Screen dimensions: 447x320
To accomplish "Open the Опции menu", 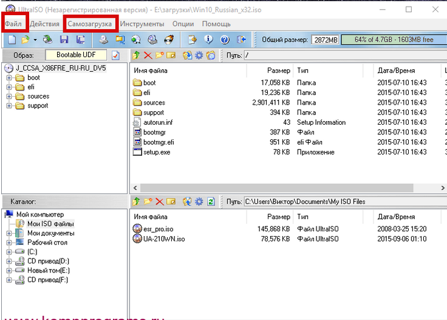I will [x=183, y=24].
